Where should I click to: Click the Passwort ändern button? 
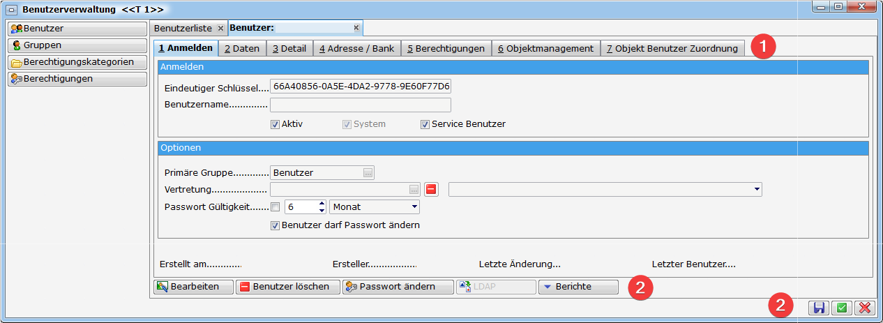point(397,287)
